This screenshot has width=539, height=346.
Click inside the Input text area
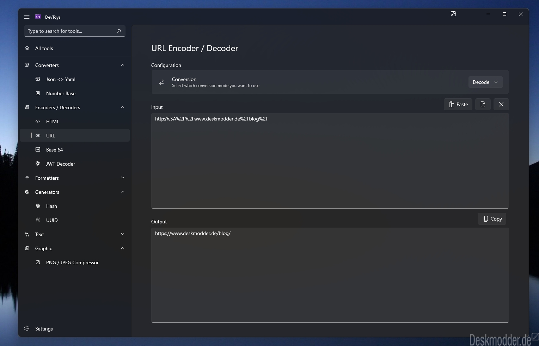[330, 161]
